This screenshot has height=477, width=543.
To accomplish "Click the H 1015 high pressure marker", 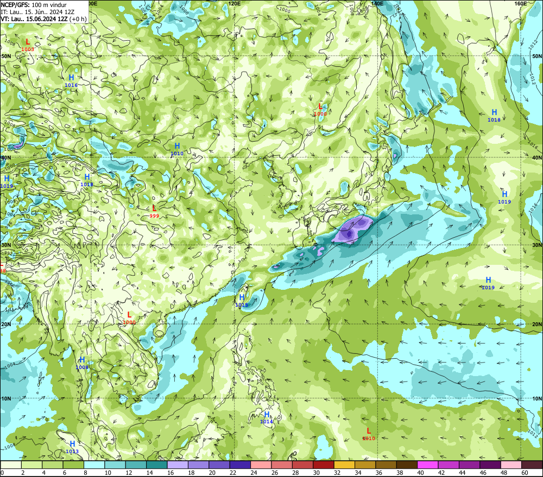I will (242, 301).
